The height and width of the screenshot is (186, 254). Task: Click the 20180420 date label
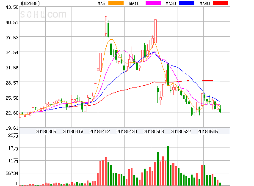coord(127,131)
